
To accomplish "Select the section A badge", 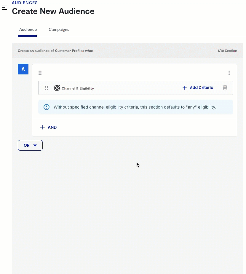I will coord(23,69).
